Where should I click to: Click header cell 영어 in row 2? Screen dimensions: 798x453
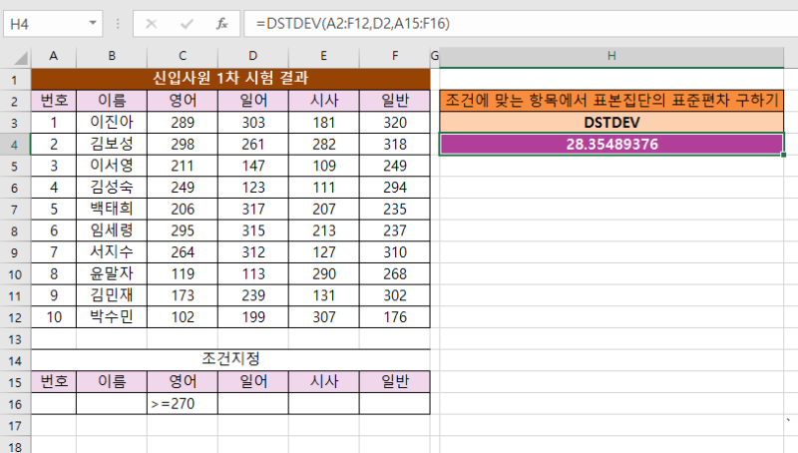pos(183,101)
